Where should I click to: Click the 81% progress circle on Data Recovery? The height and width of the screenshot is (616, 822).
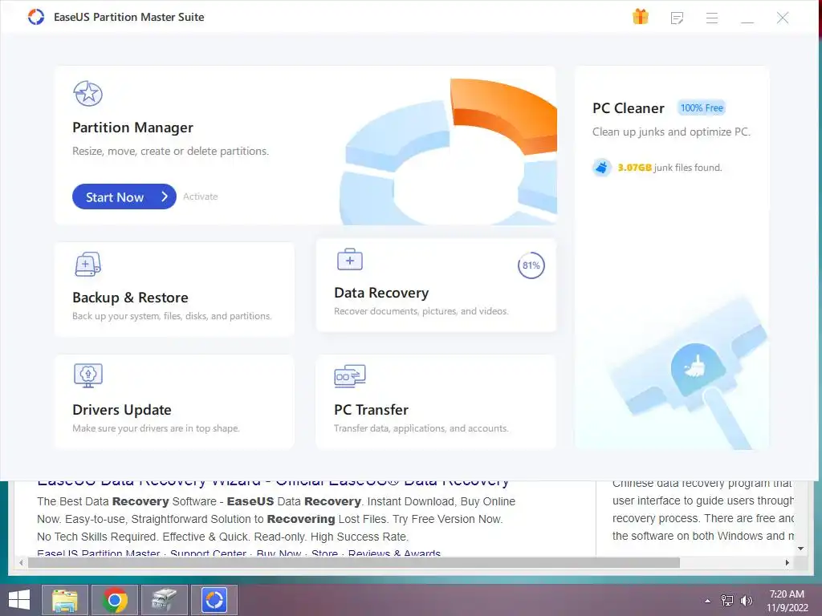pos(531,265)
